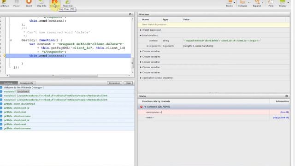Viewport: 295px width, 166px height.
Task: Open the Blocks dropdown arrow
Action: 235,3
